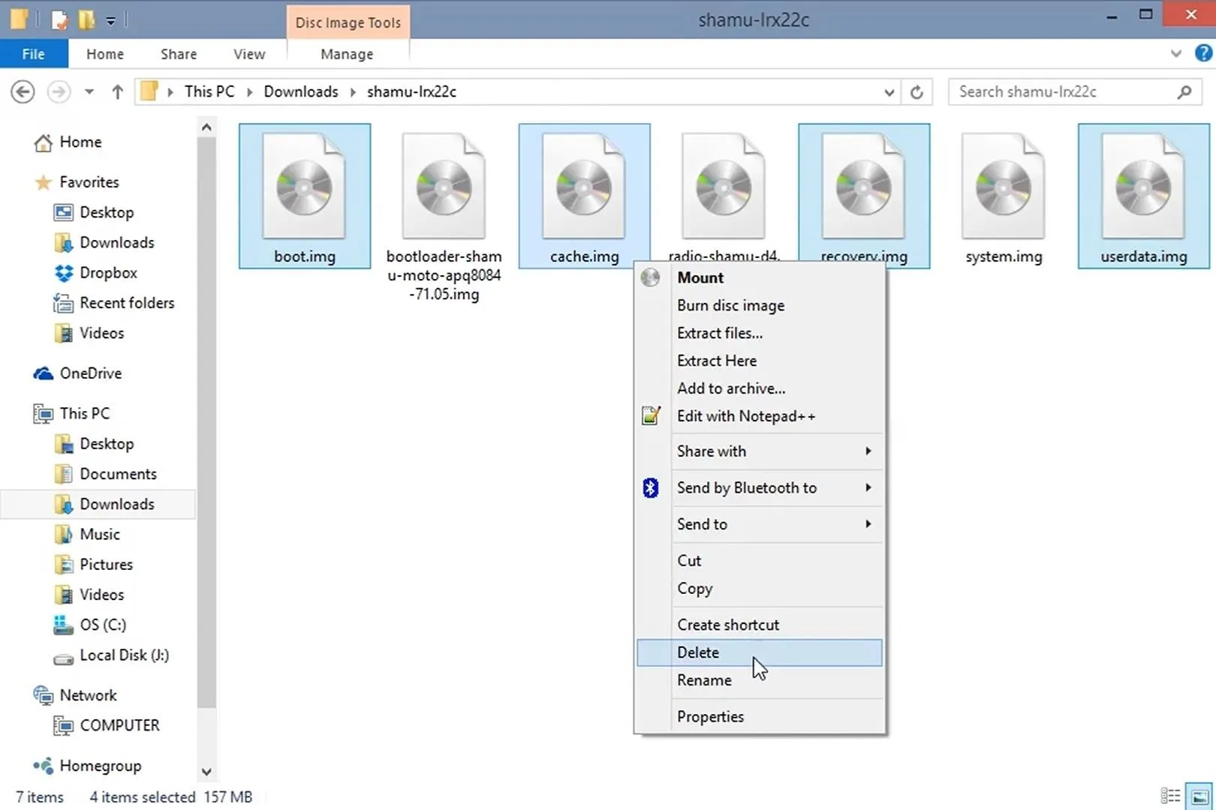Expand This PC breadcrumb arrow
Image resolution: width=1216 pixels, height=810 pixels.
[x=250, y=92]
